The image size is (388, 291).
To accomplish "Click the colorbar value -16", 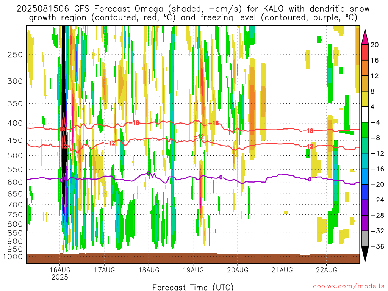I will (377, 169).
